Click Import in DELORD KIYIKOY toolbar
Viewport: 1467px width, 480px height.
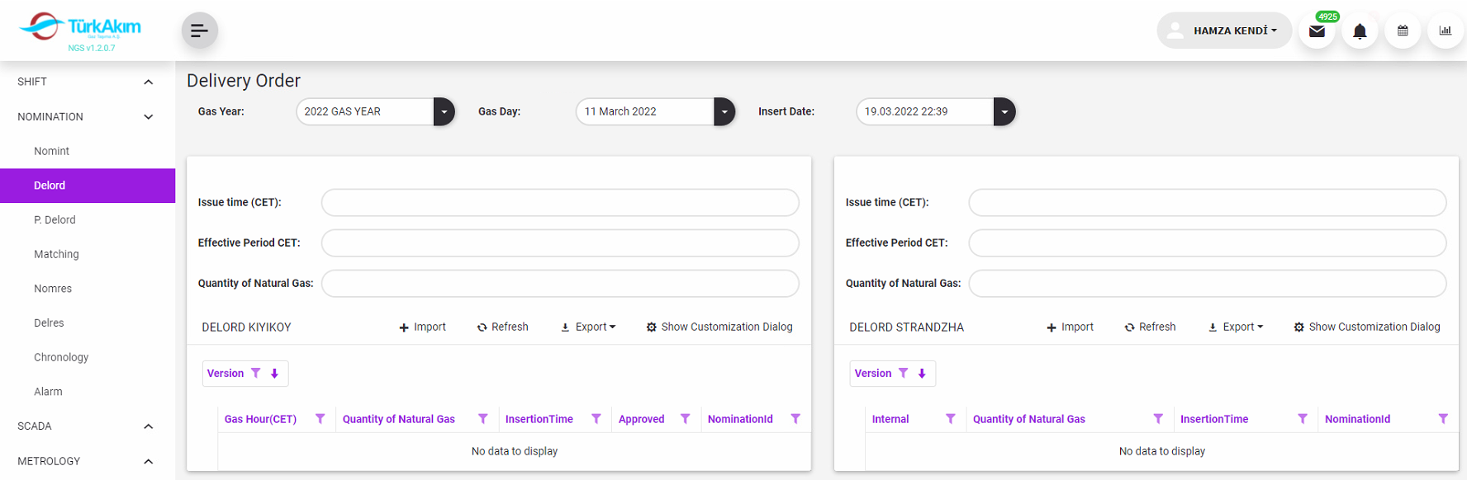tap(422, 327)
